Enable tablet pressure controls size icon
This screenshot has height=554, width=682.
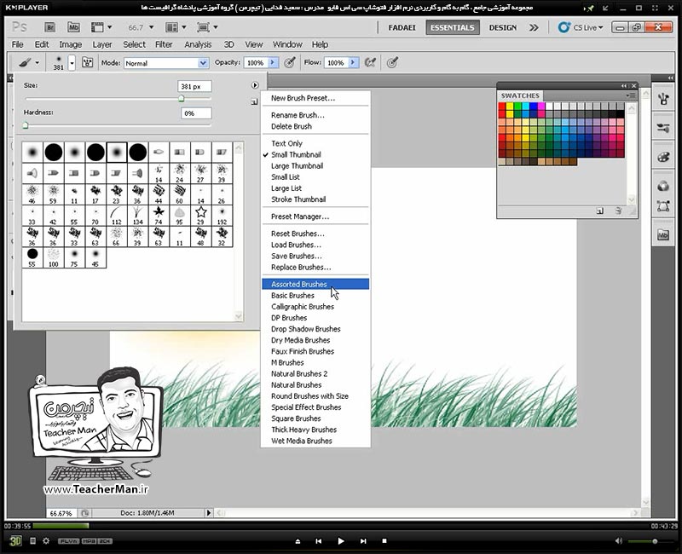(x=392, y=62)
